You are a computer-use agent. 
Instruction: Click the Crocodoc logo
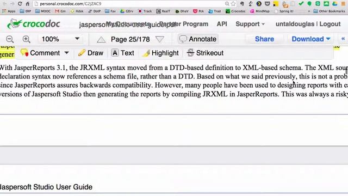pyautogui.click(x=34, y=24)
